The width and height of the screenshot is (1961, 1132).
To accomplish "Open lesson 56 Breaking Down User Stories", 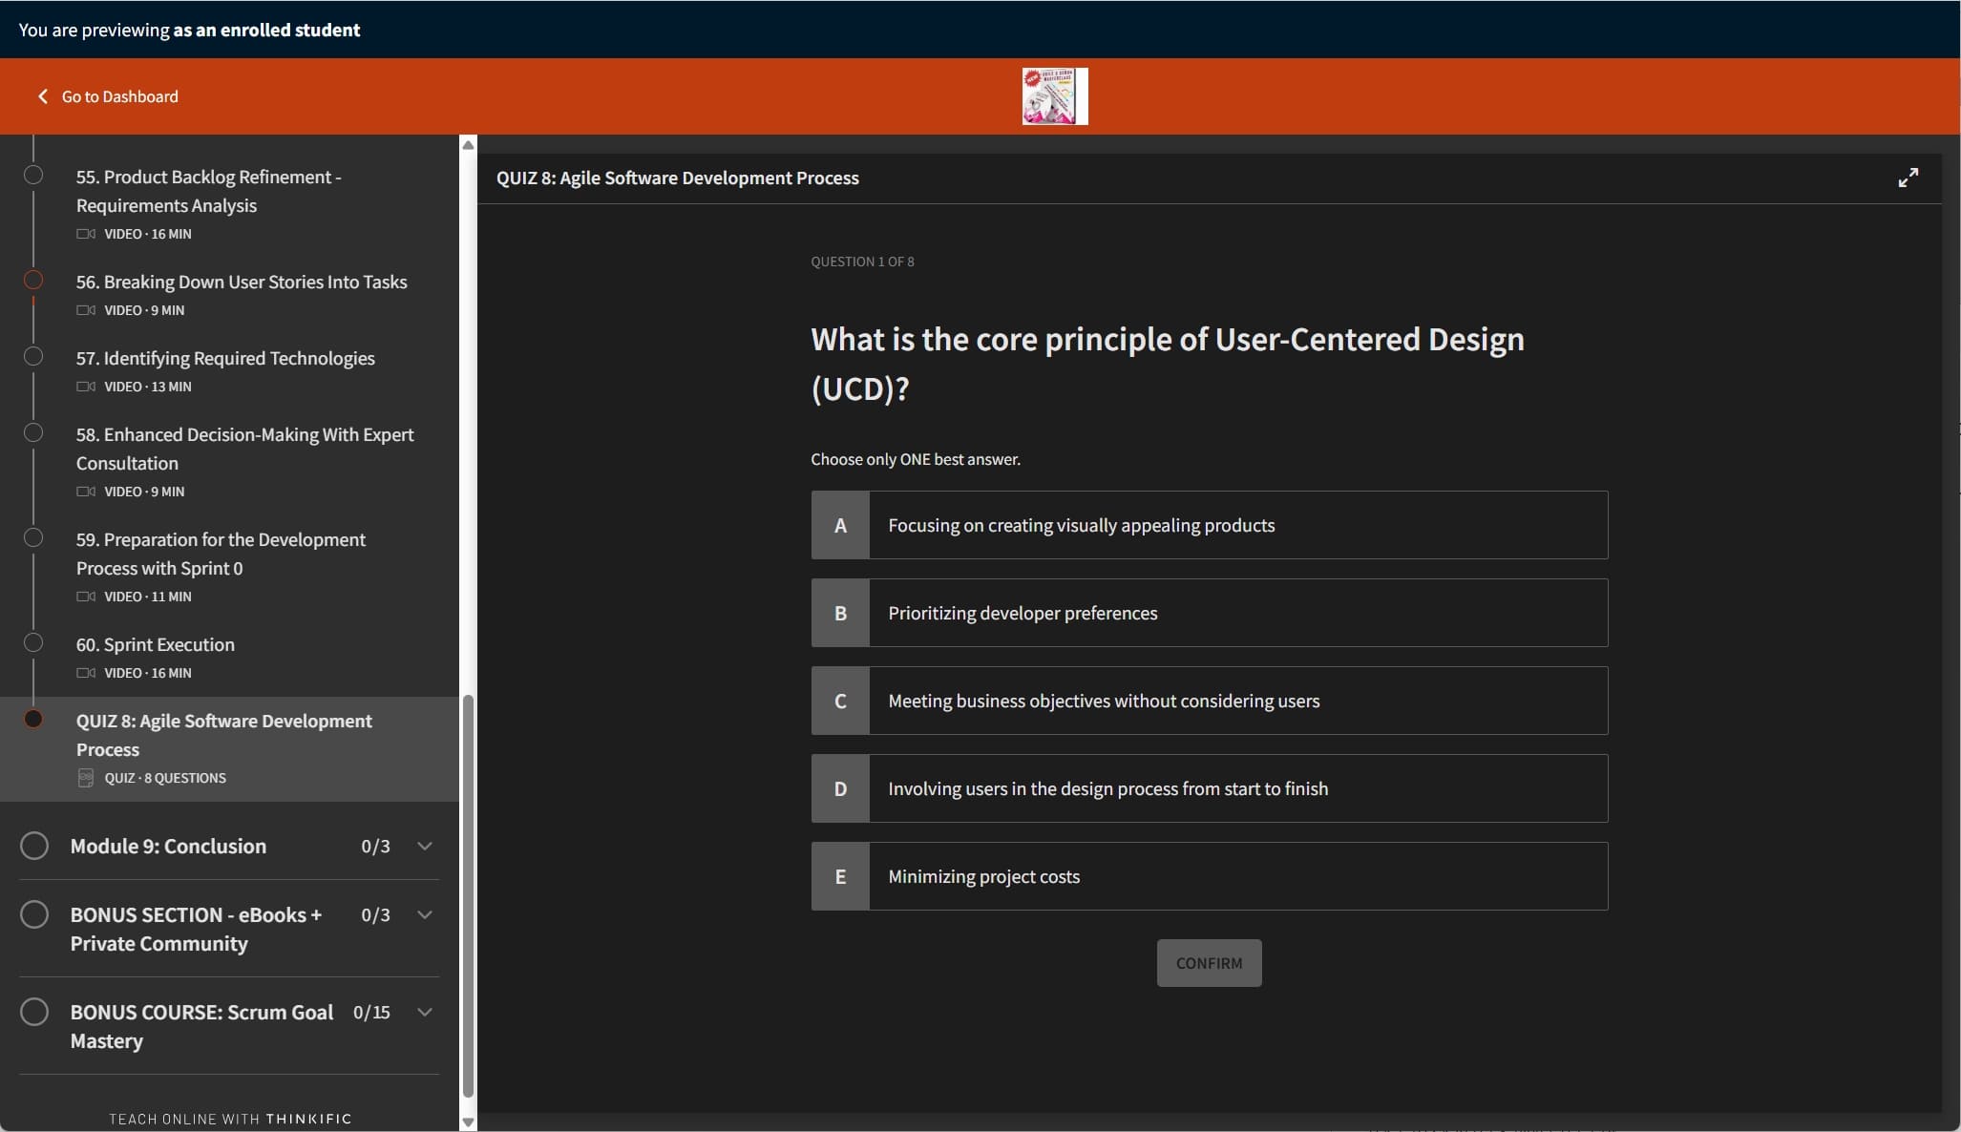I will tap(241, 283).
